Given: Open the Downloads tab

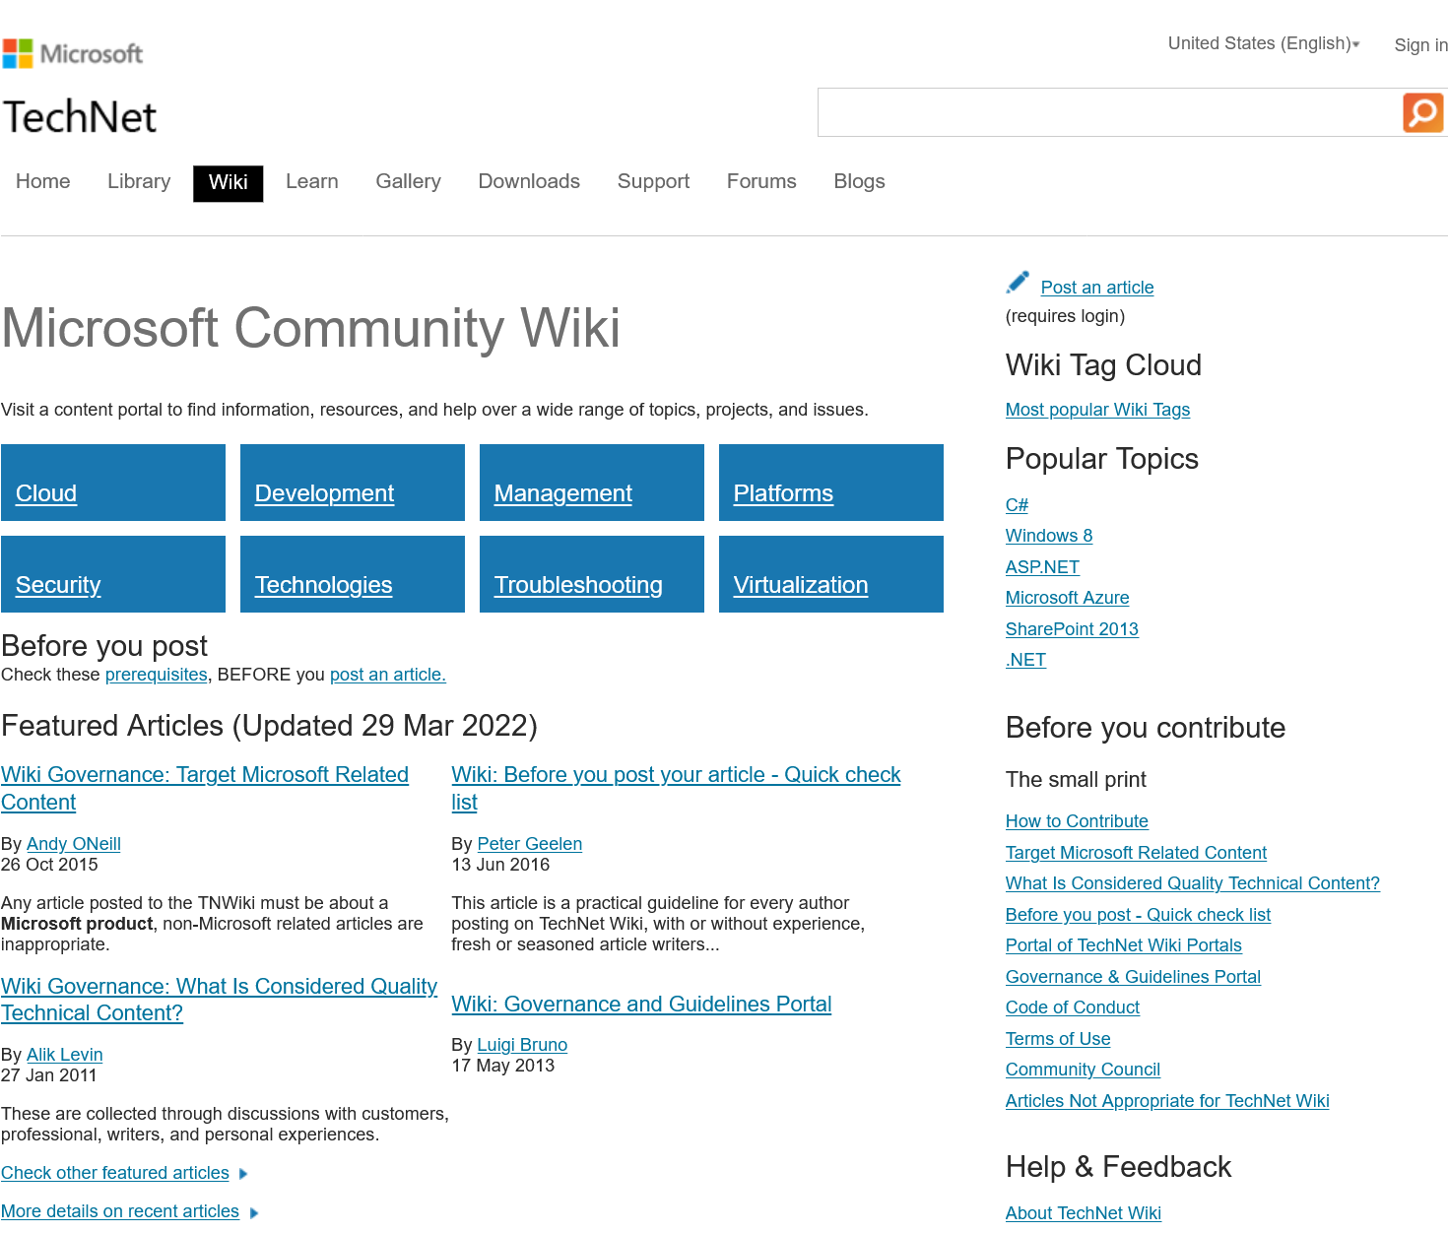Looking at the screenshot, I should click(x=529, y=181).
